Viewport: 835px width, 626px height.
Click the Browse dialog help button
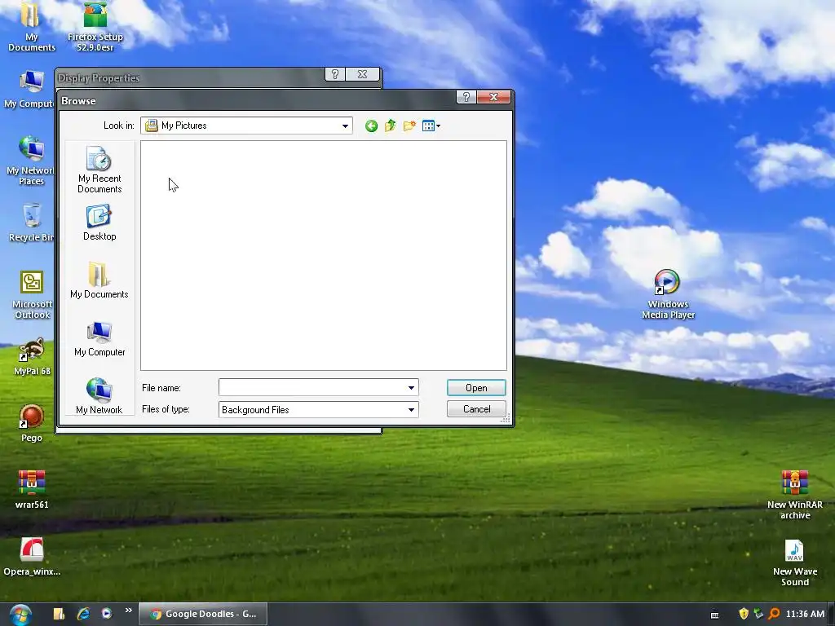[466, 97]
